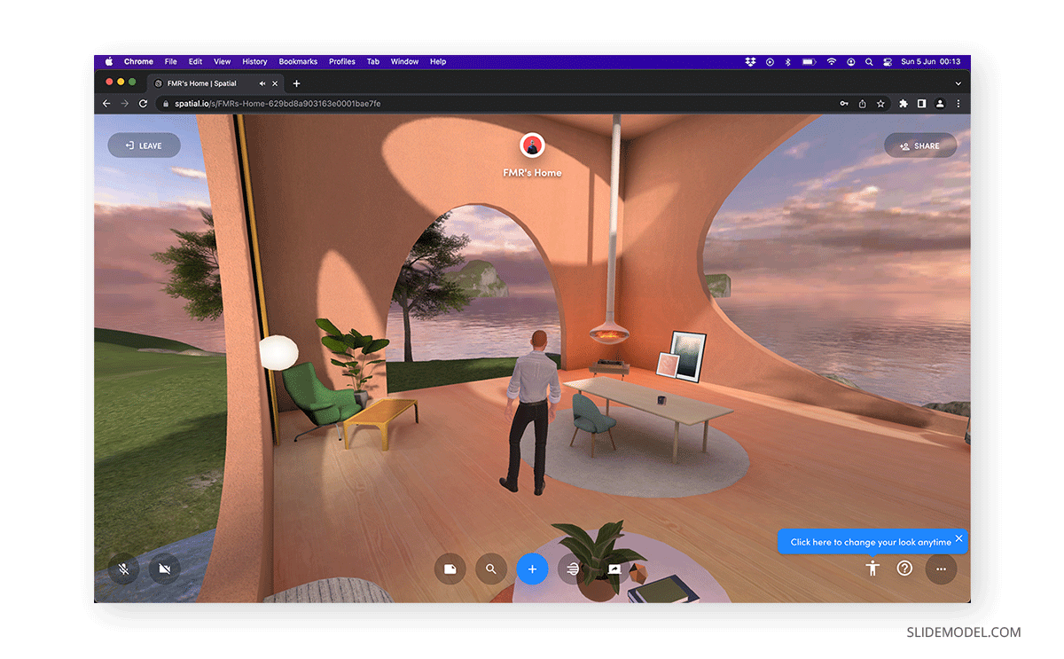1064x659 pixels.
Task: Open the View menu
Action: tap(222, 62)
